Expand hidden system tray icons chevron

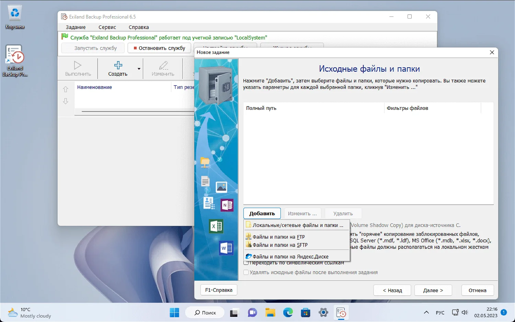point(426,312)
